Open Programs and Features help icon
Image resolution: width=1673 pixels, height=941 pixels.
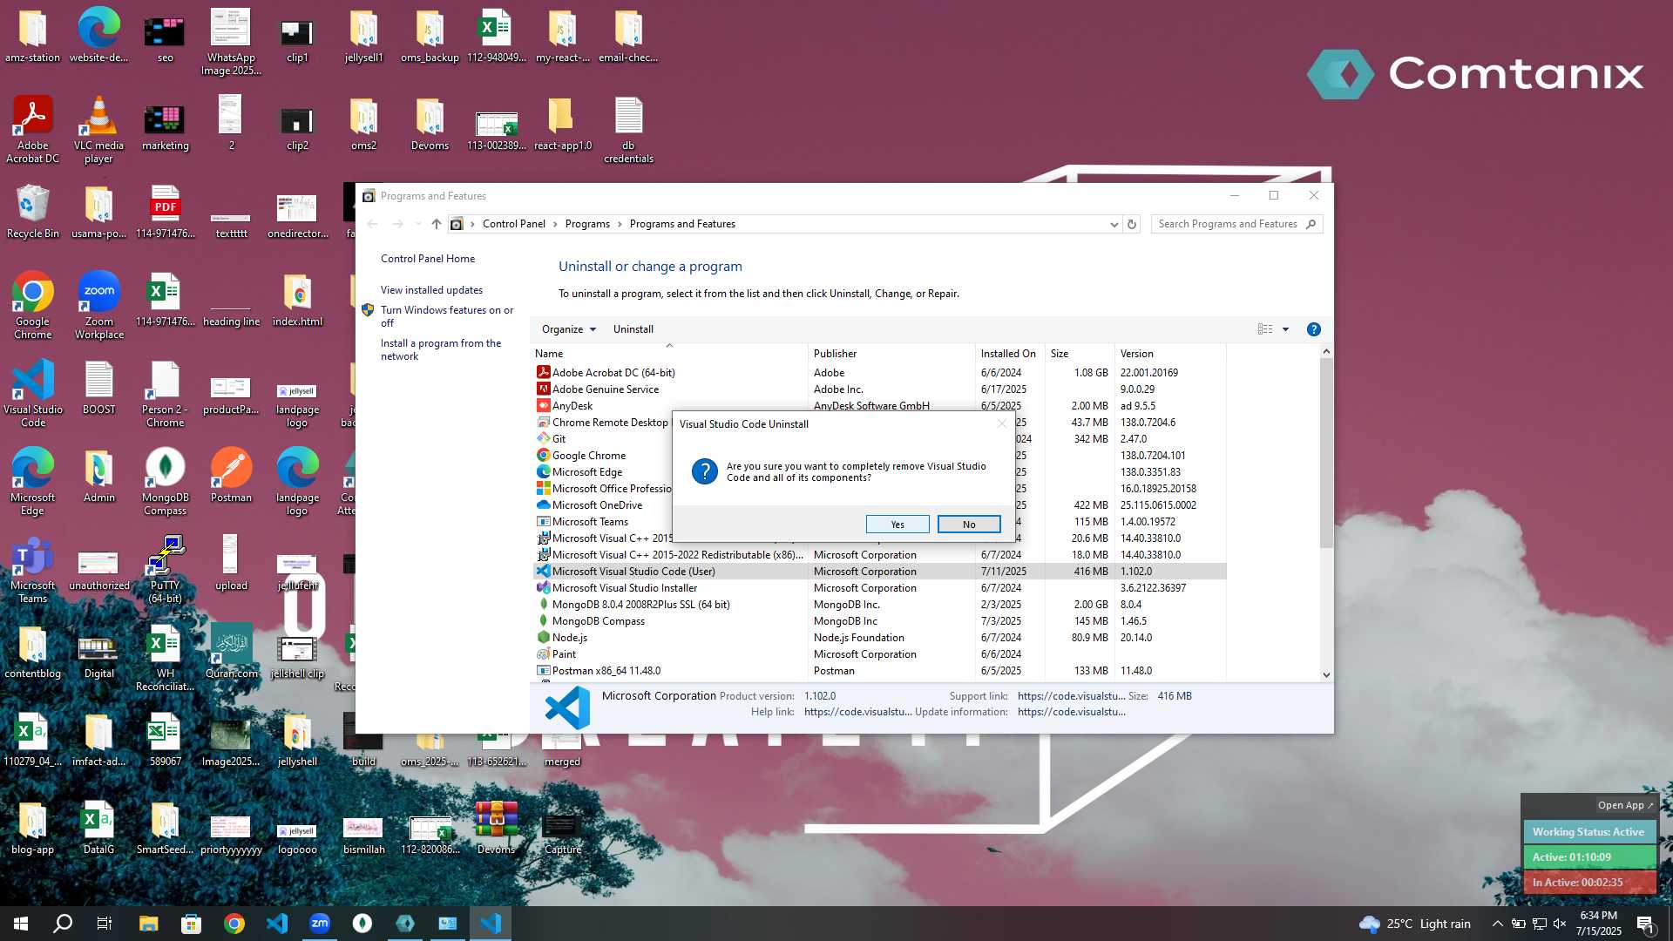(1313, 329)
